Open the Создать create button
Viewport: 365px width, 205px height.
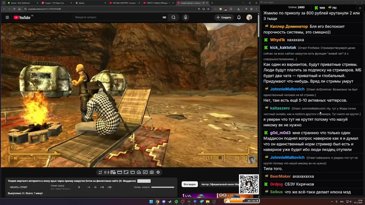tap(224, 17)
